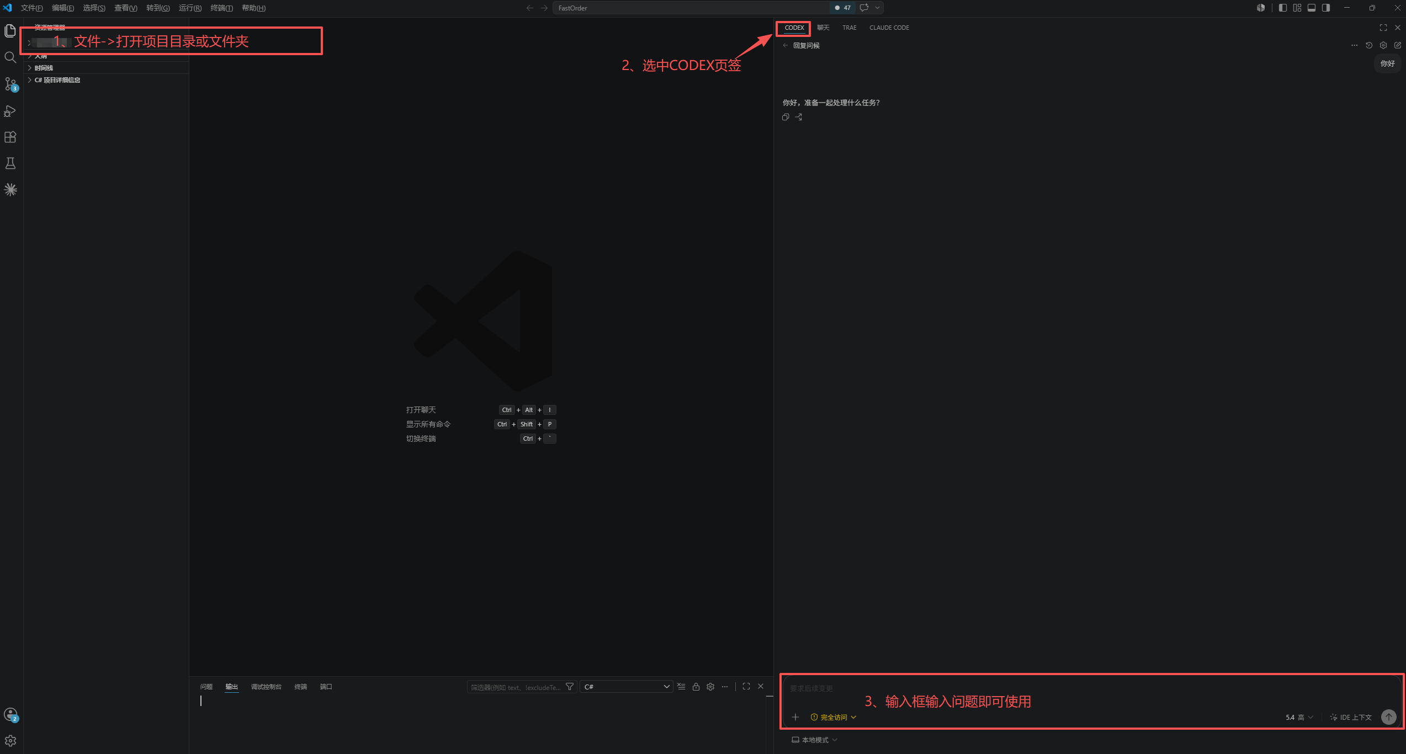Screen dimensions: 1406x754
Task: Maximize the bottom panel size
Action: (746, 687)
